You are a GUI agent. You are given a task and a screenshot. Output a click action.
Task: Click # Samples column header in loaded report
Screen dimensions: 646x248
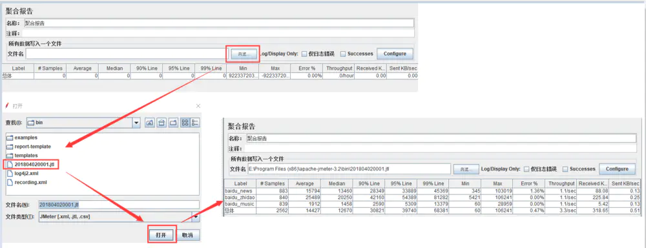click(273, 183)
